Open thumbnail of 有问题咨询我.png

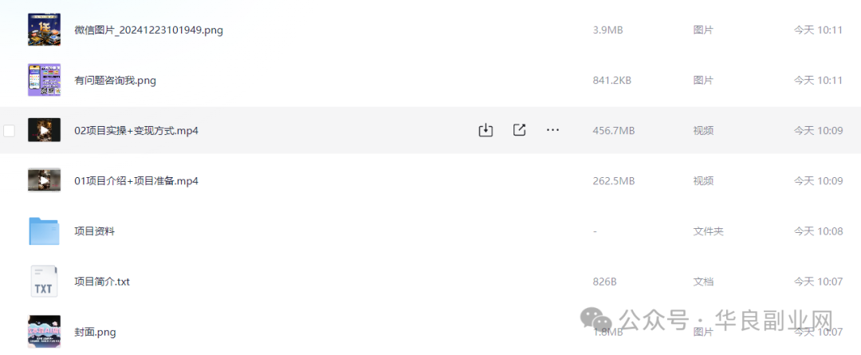[x=44, y=80]
